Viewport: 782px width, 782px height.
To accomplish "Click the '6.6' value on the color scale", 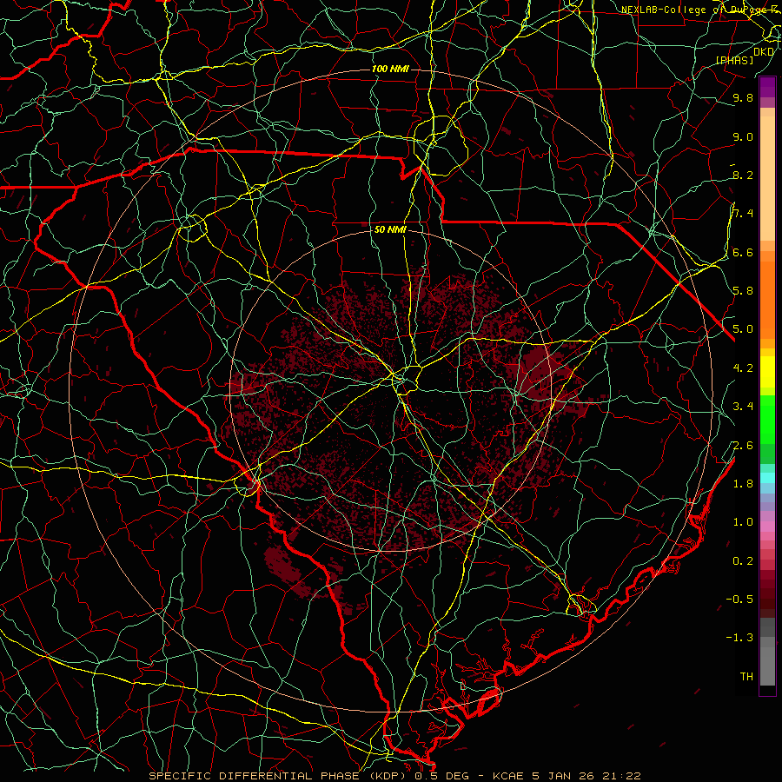I will pos(743,252).
